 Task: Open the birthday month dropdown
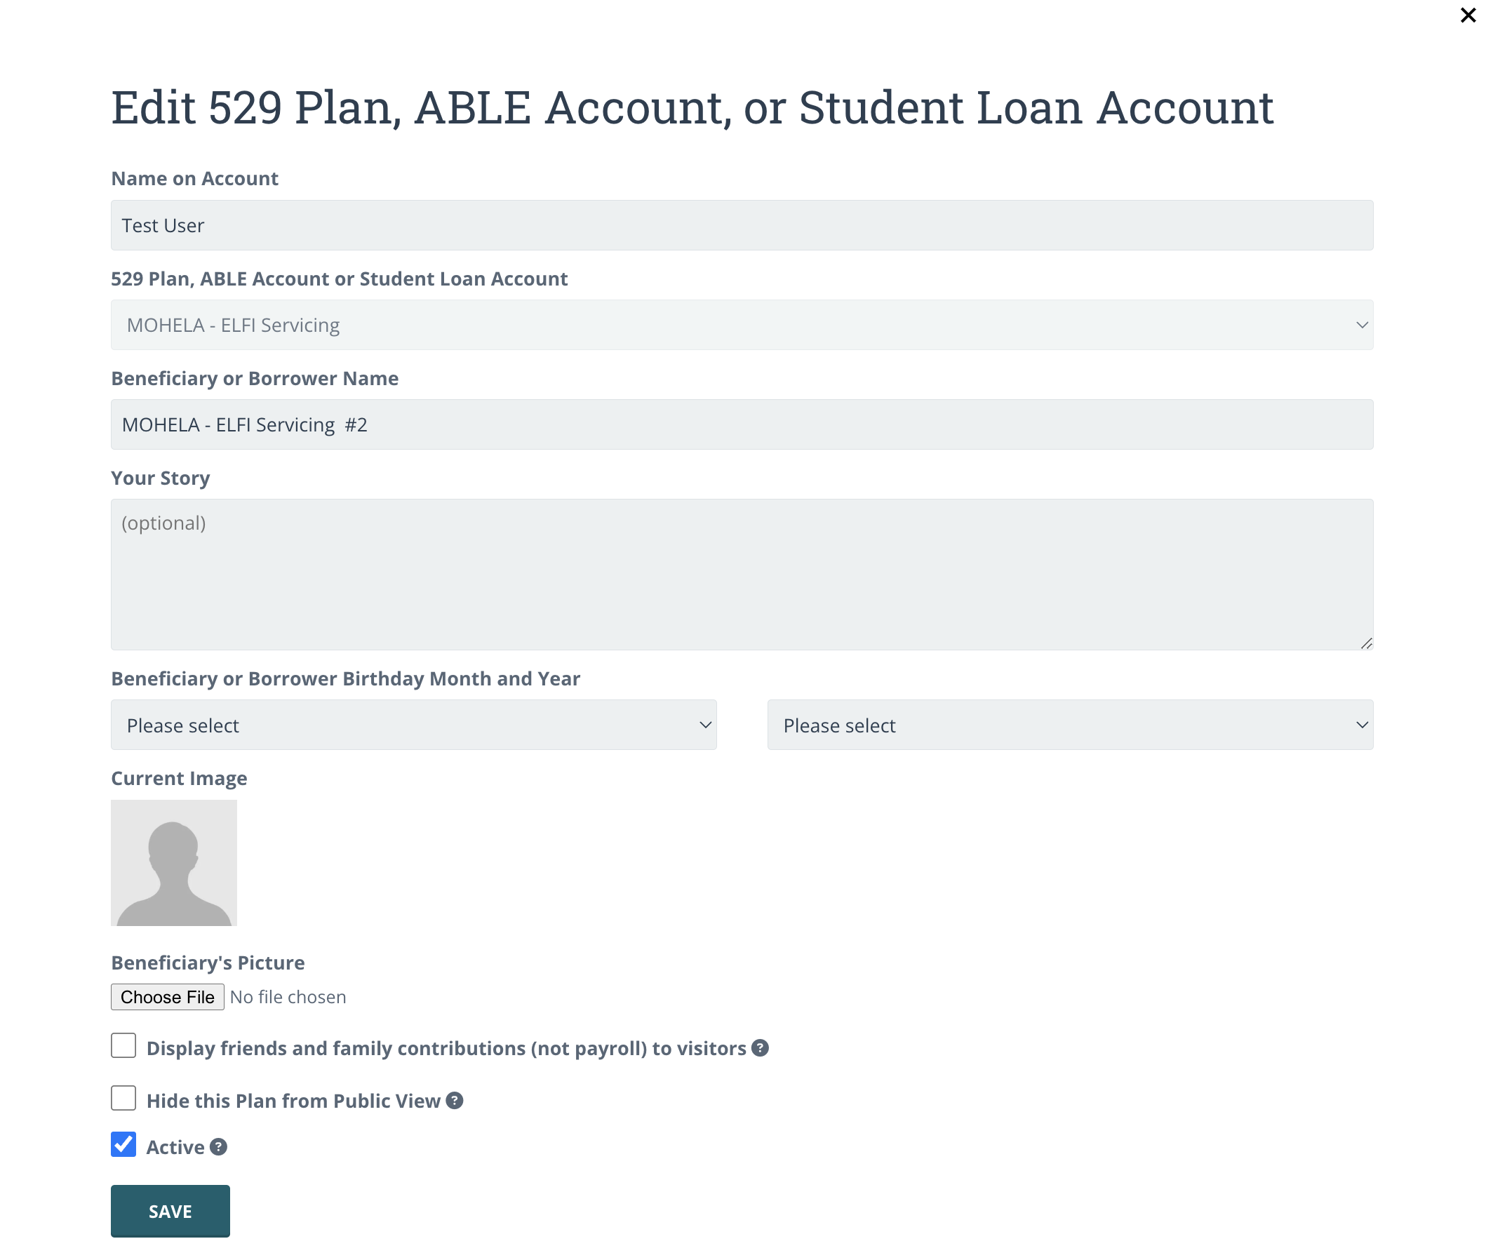(x=413, y=725)
